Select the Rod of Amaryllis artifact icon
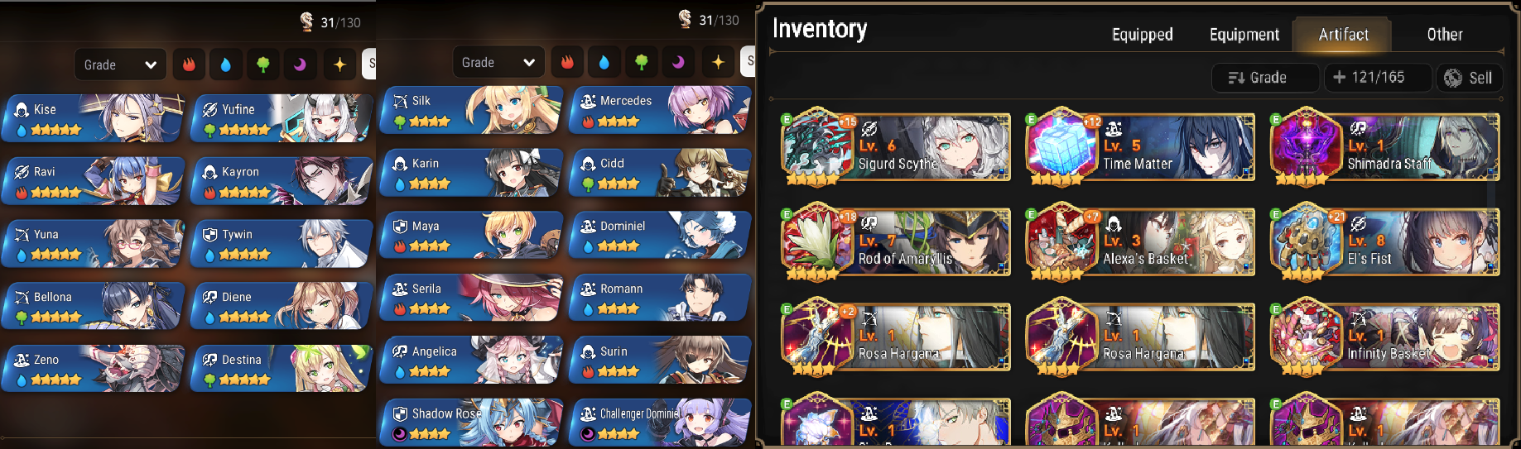The image size is (1521, 449). point(818,241)
